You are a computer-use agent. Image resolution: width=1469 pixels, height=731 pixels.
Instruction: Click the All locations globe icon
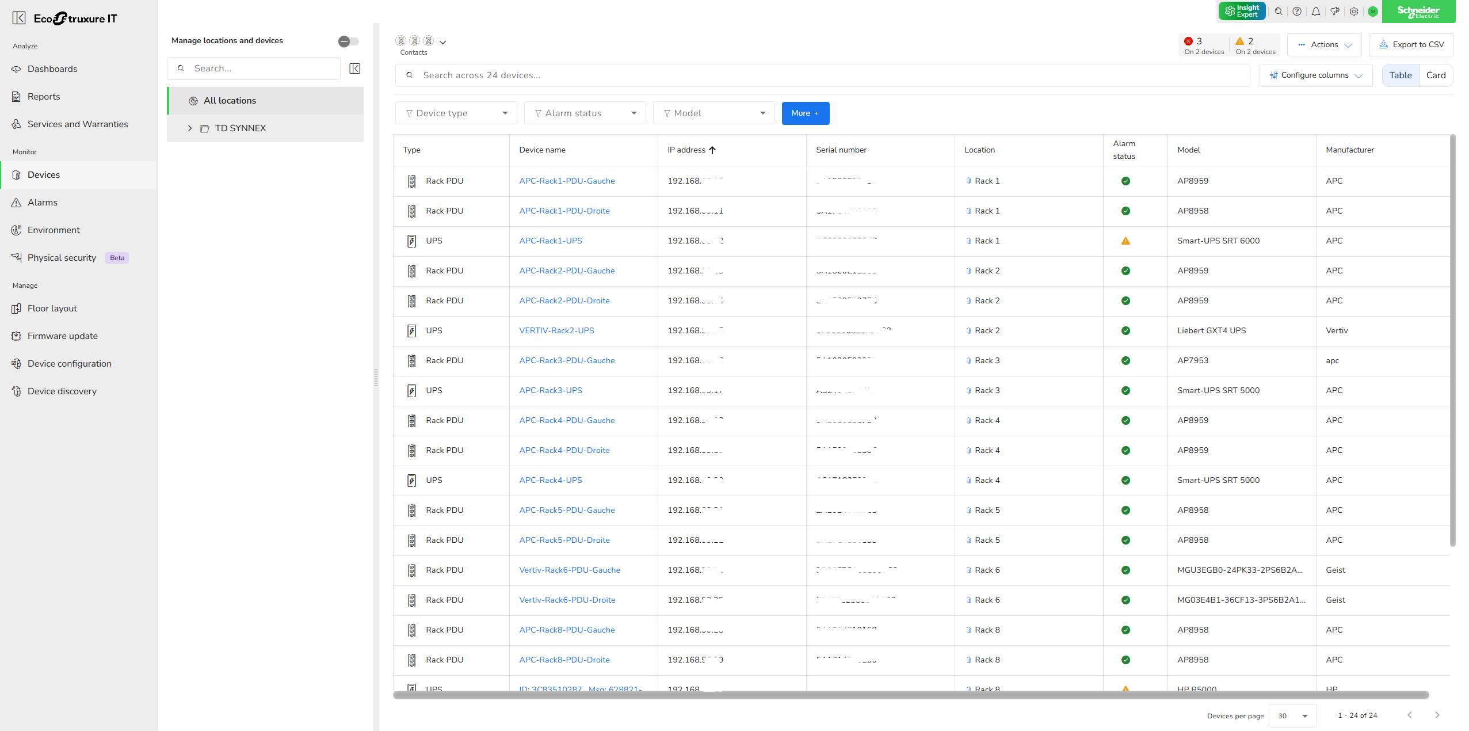point(193,101)
